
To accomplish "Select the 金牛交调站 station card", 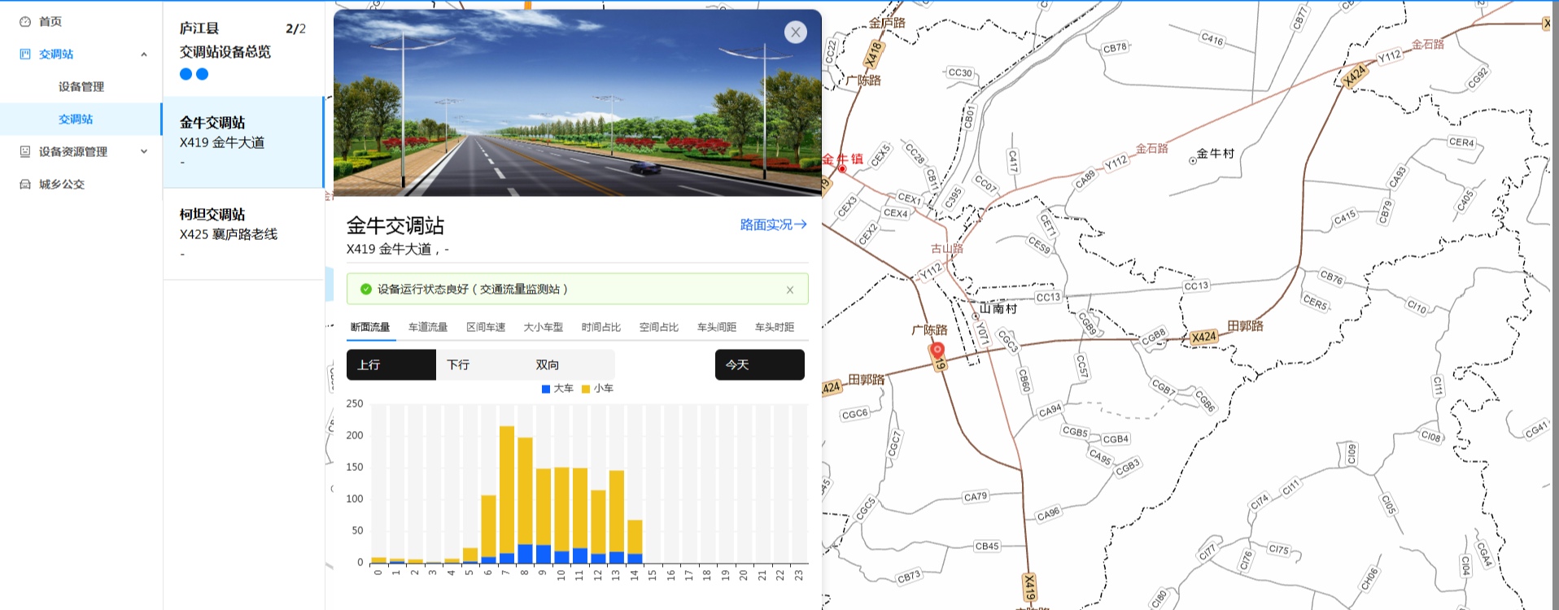I will [243, 142].
